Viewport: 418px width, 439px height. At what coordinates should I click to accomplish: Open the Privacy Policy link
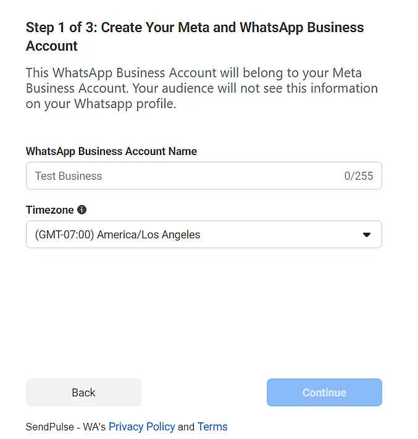coord(141,427)
